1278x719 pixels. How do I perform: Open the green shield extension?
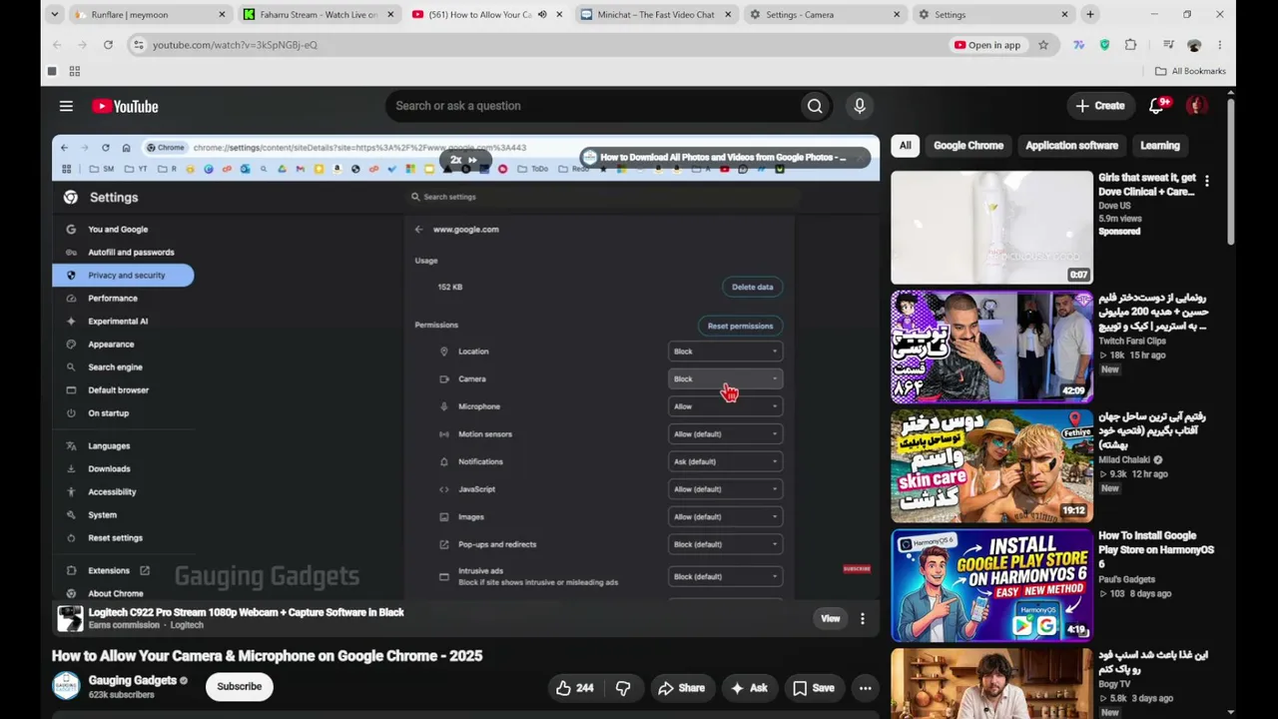pyautogui.click(x=1104, y=45)
